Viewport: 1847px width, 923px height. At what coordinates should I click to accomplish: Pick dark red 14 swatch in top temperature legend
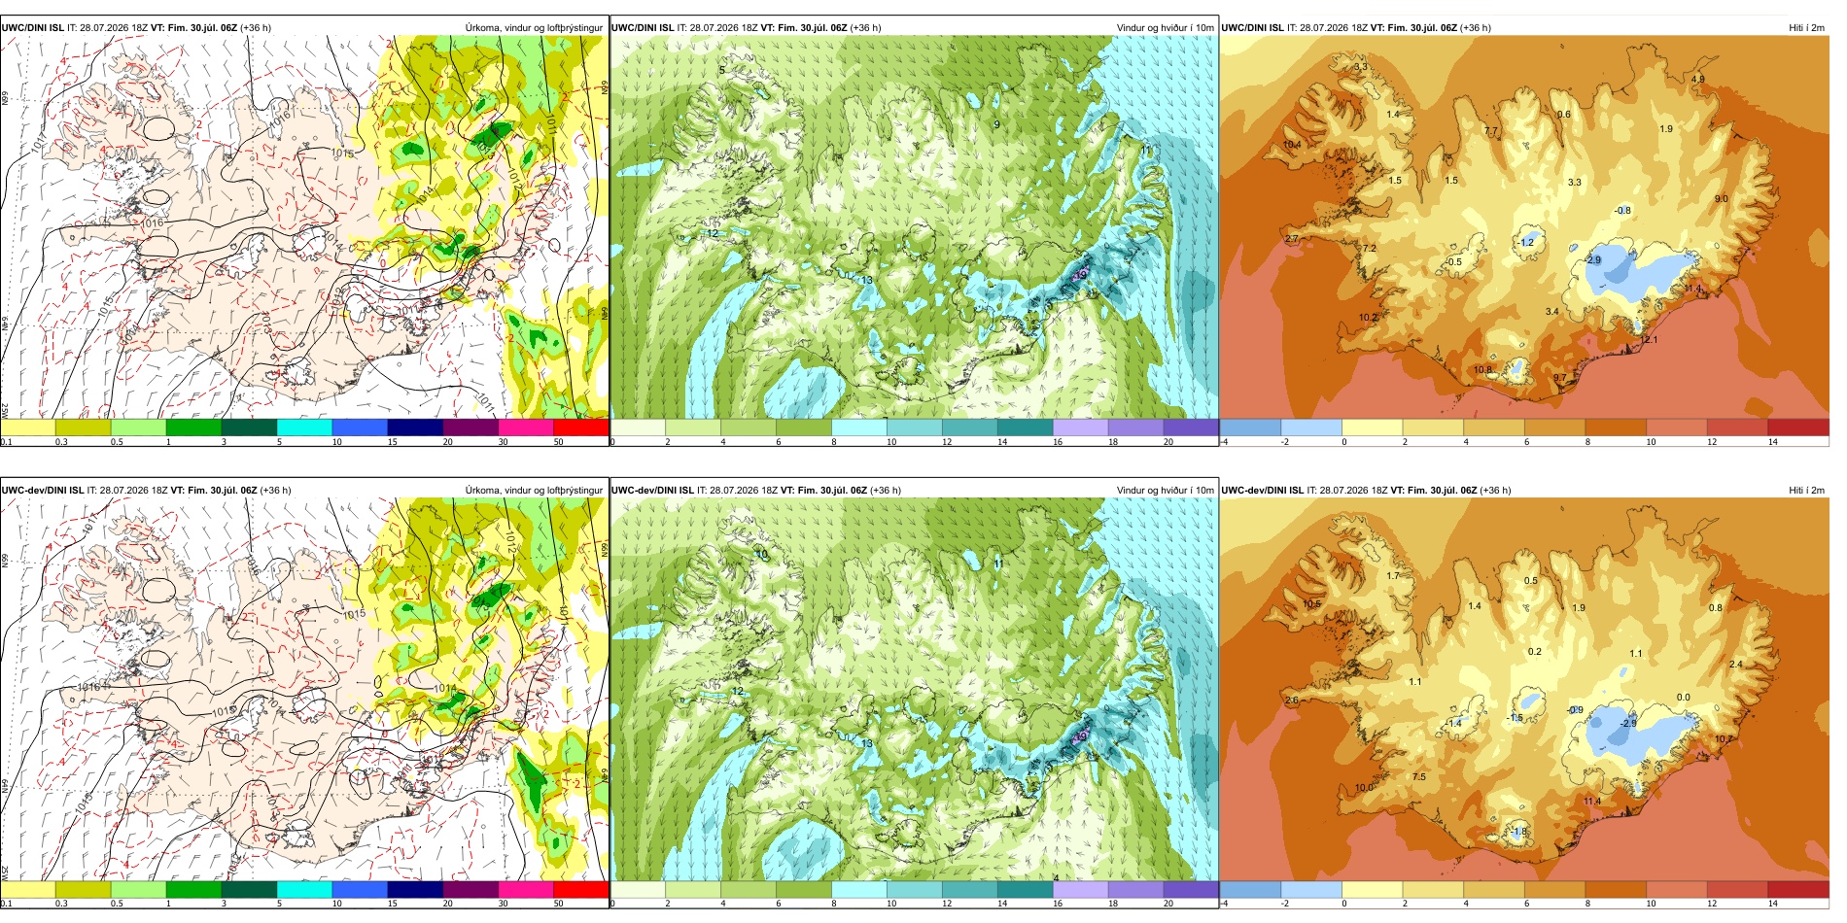1798,427
